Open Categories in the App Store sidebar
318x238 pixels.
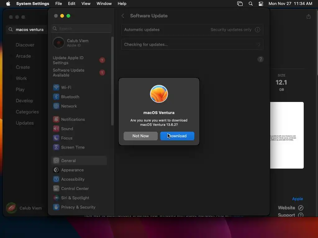pyautogui.click(x=27, y=112)
